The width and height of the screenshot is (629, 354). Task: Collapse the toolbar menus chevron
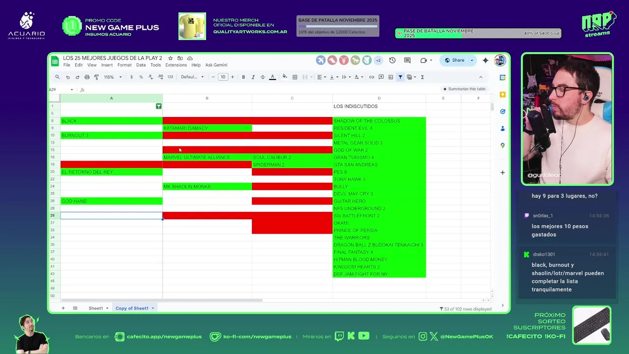[481, 77]
